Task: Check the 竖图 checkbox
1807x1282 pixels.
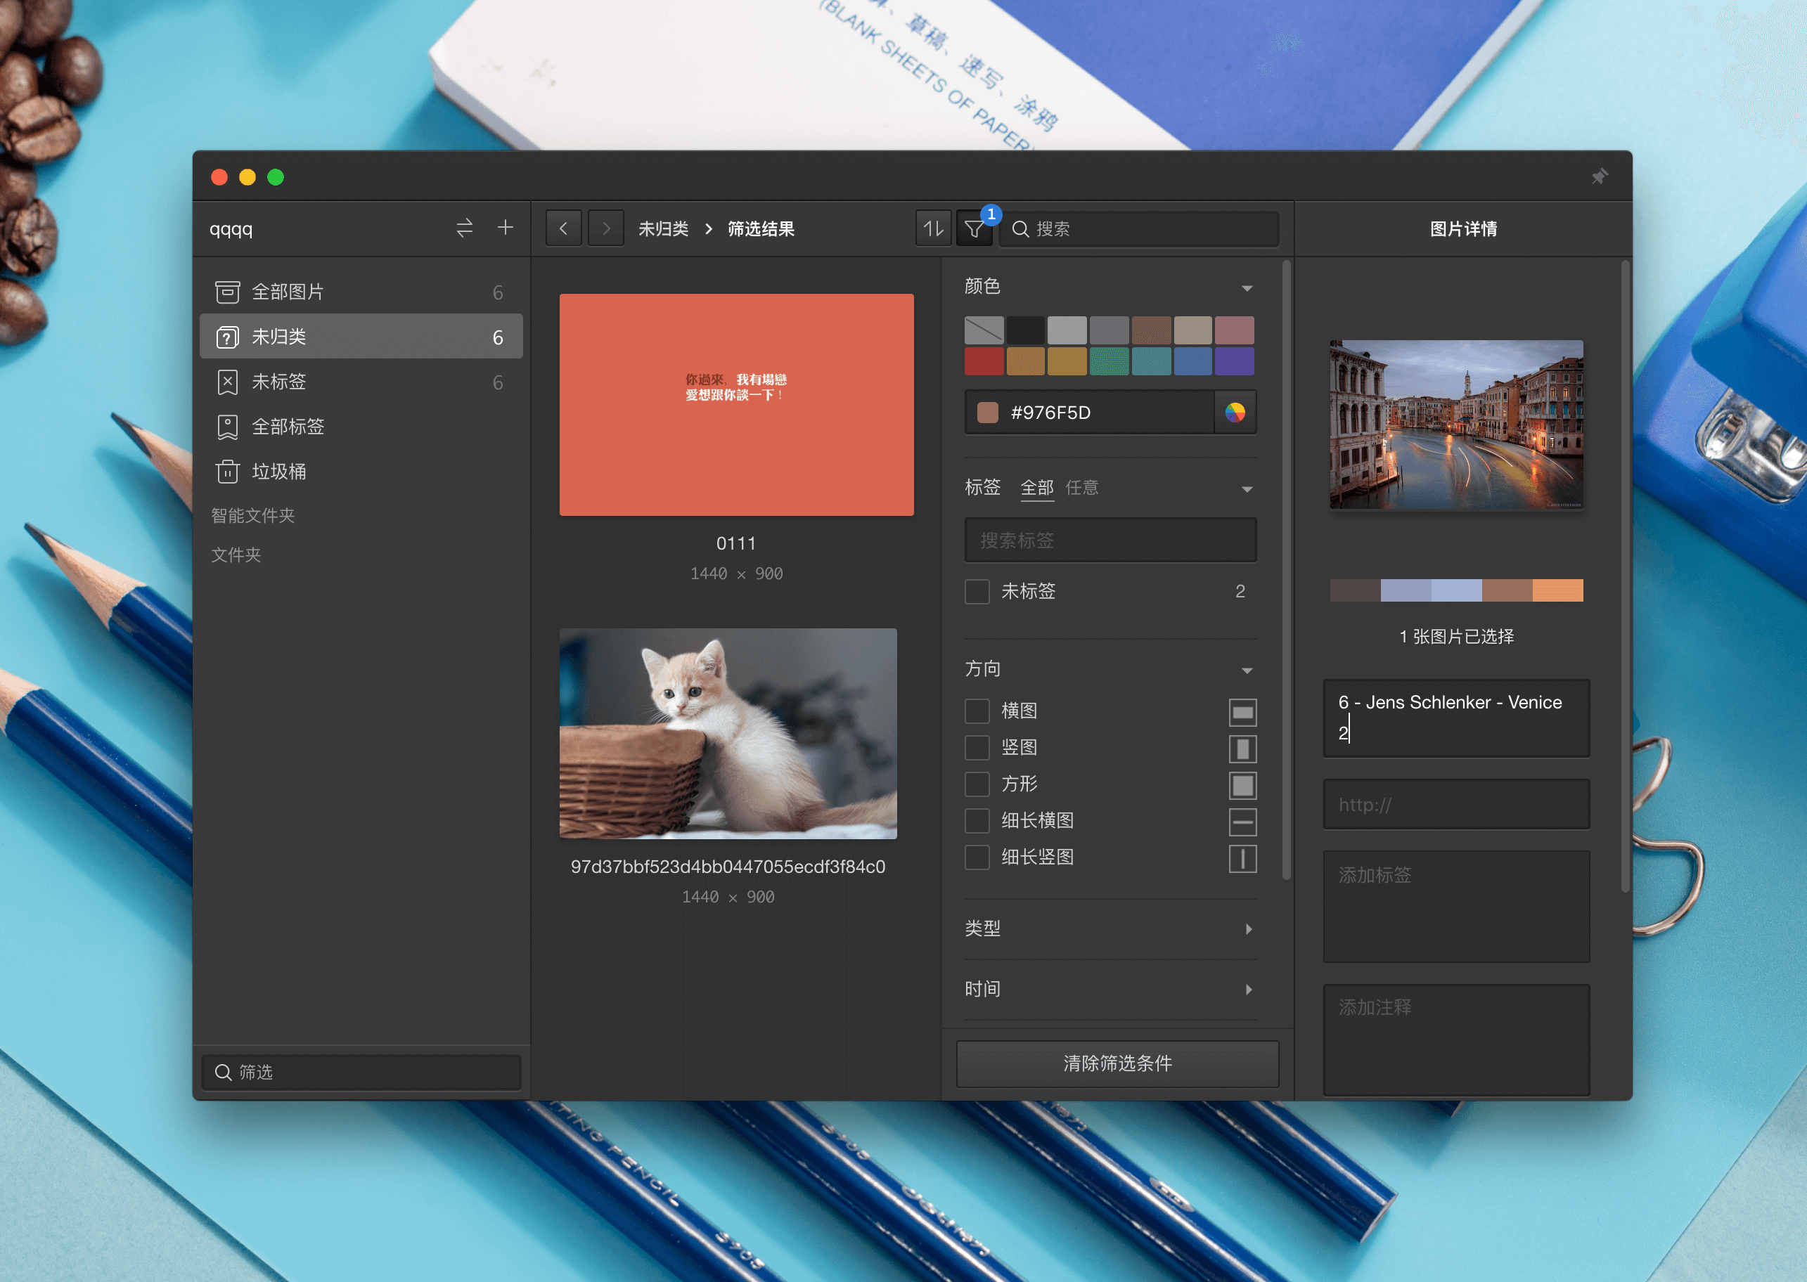Action: [x=977, y=747]
